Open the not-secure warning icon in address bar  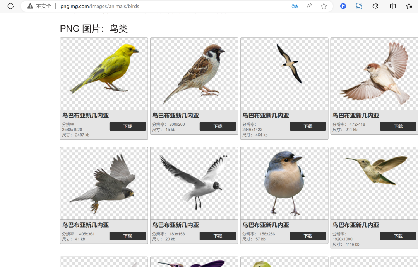click(31, 6)
